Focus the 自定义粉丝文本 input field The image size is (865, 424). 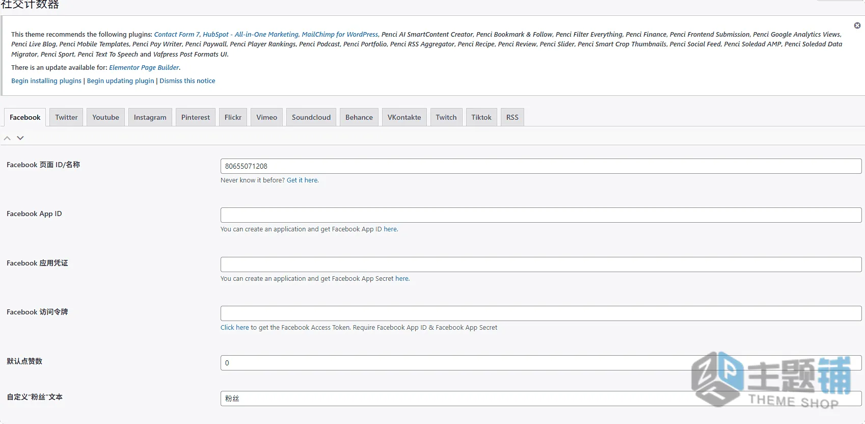[541, 399]
